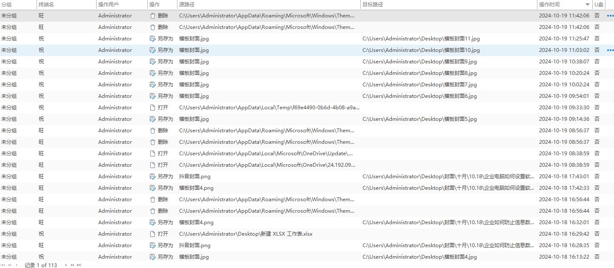Click timestamp 2024-10-18 16:29:42
614x268 pixels.
click(x=564, y=234)
